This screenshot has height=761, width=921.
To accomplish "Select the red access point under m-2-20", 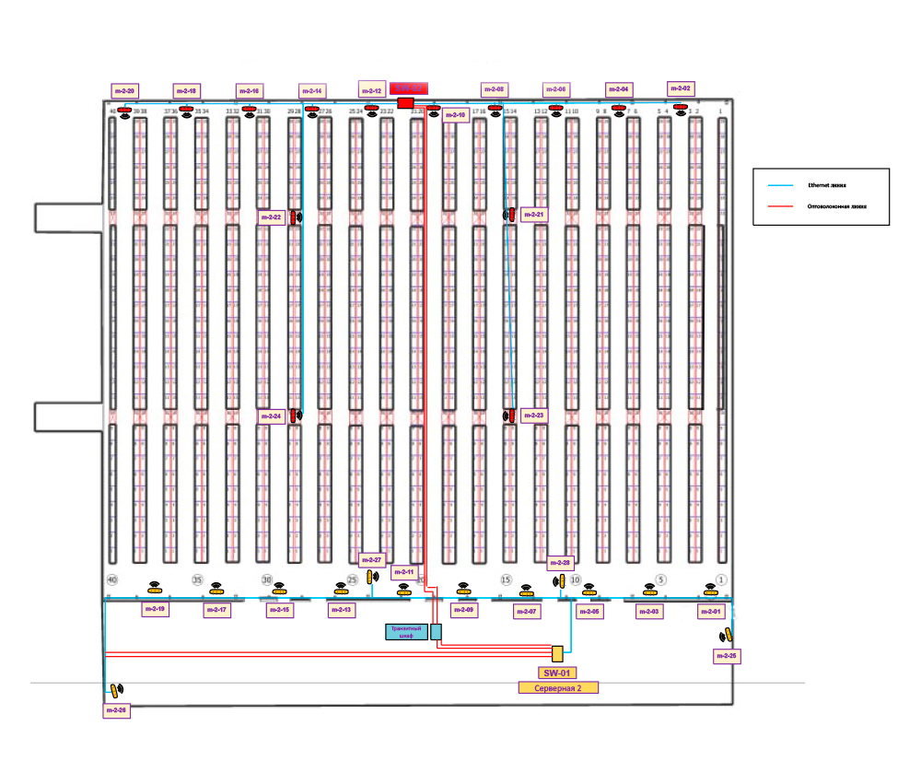I will click(x=123, y=109).
